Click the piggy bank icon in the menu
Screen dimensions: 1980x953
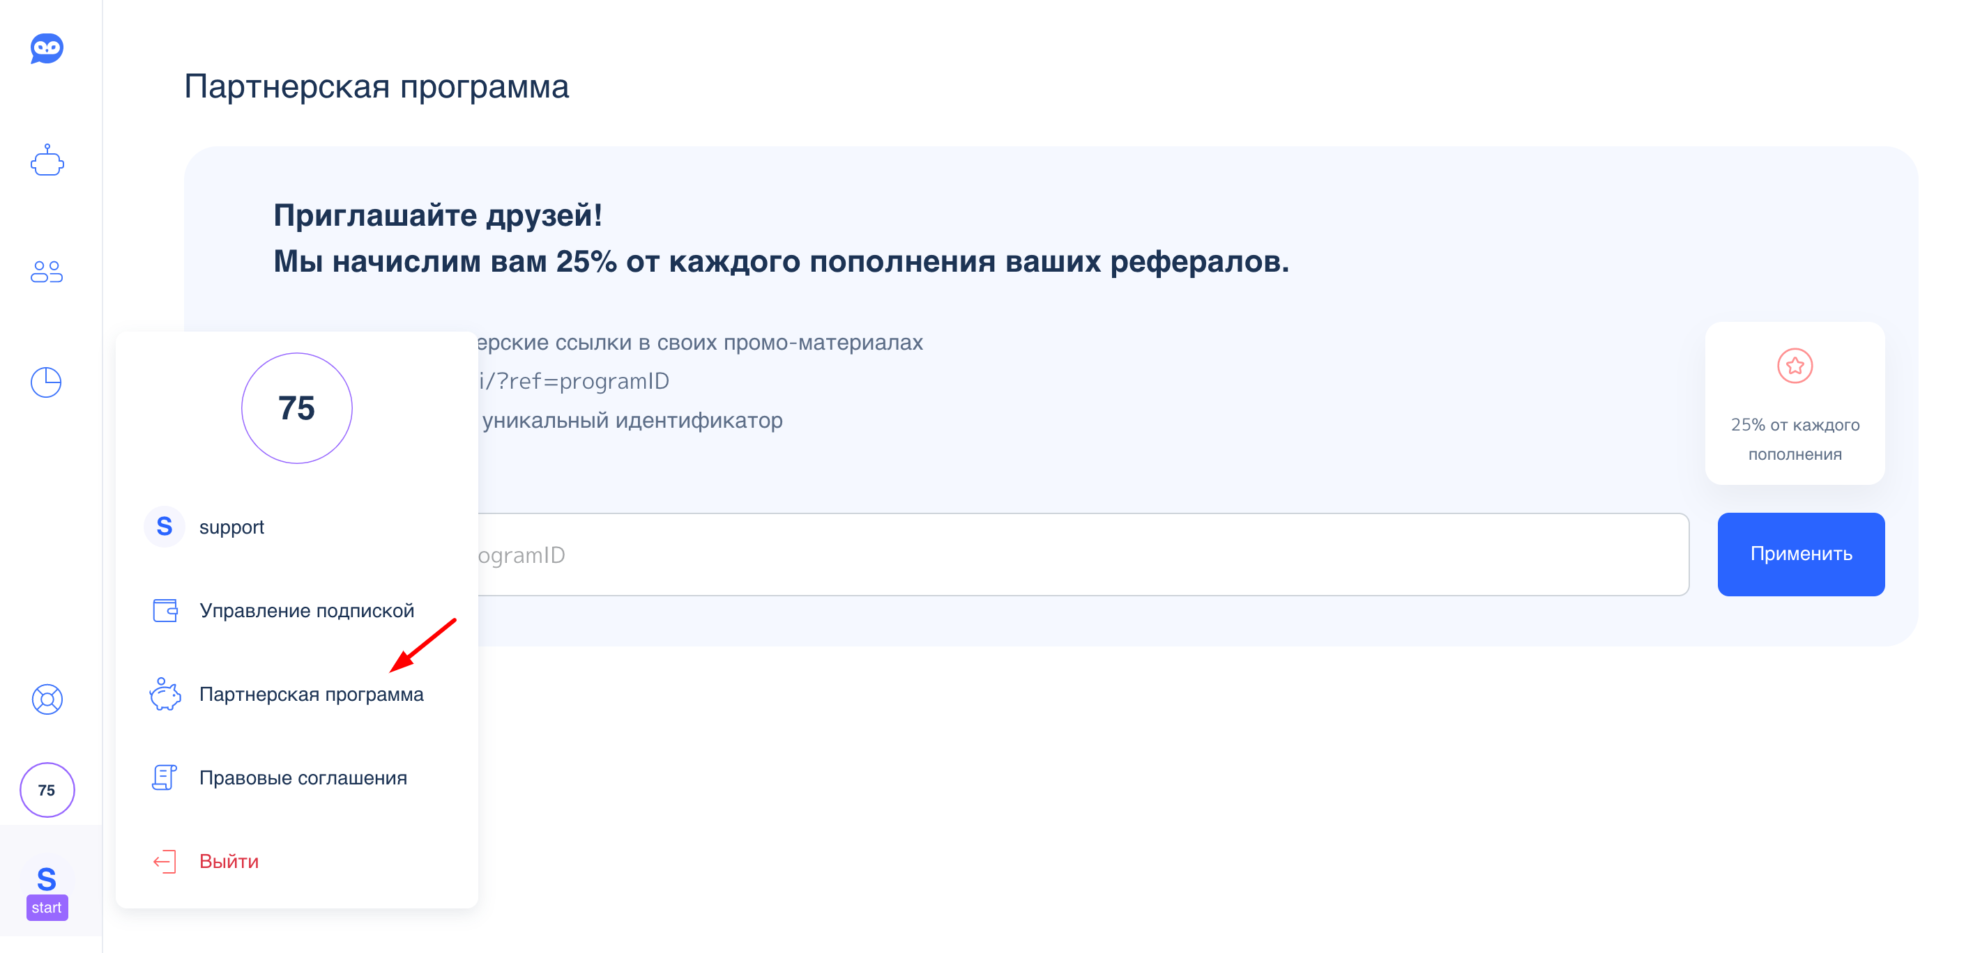coord(165,695)
